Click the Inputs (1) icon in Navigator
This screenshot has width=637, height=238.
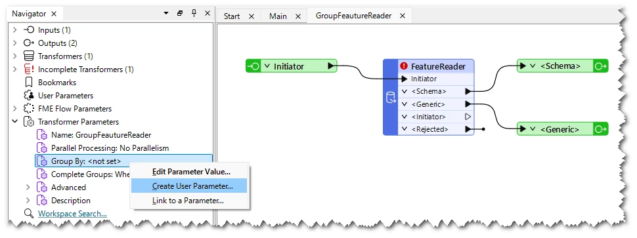[x=29, y=30]
